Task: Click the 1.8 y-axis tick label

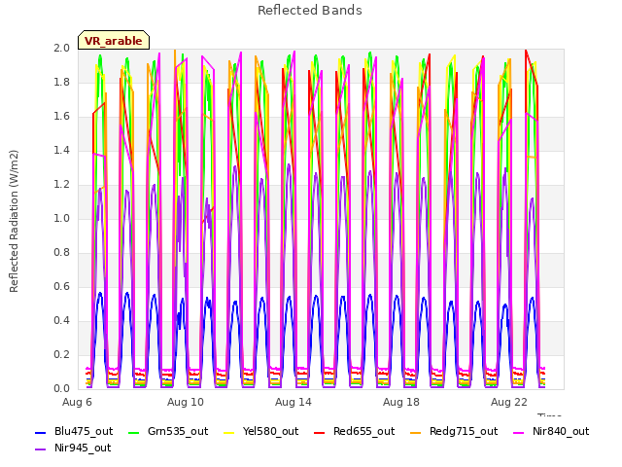Action: click(61, 82)
